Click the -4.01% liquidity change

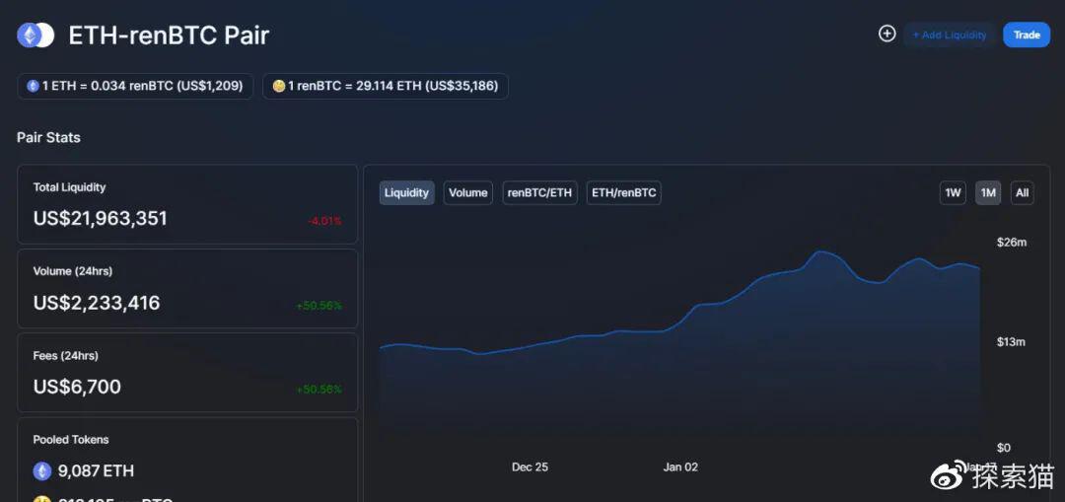coord(324,221)
